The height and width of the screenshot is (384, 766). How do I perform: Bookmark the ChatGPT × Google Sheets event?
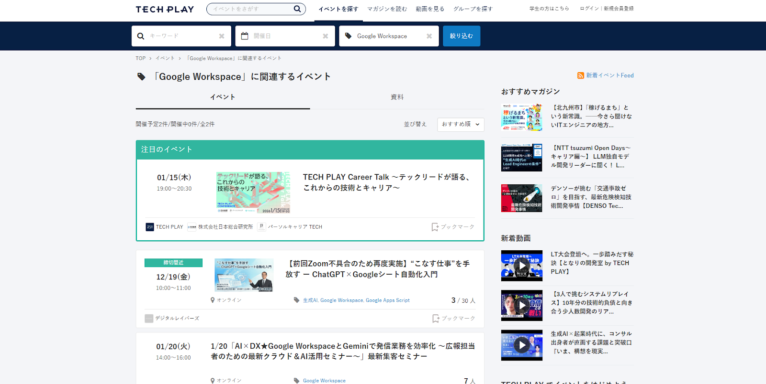click(x=453, y=318)
